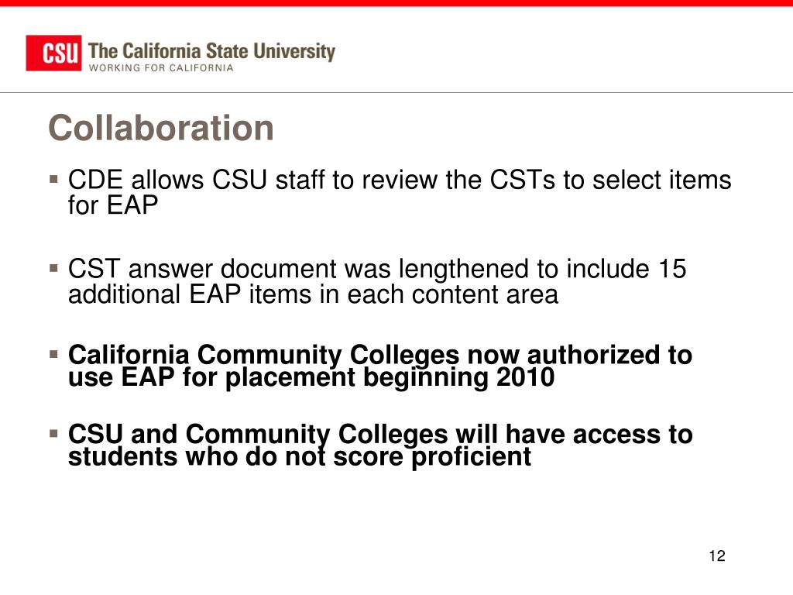Click the bold line "CSU and Community Colleges will"

click(283, 434)
